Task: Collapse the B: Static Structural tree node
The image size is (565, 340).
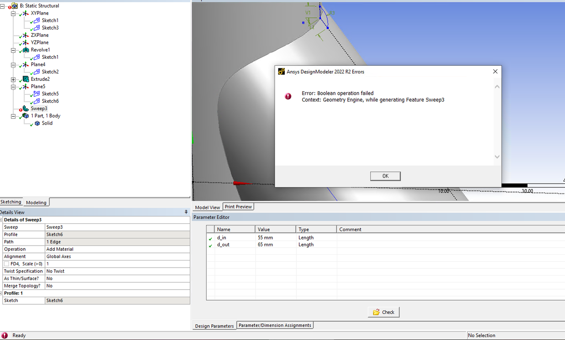Action: point(2,6)
